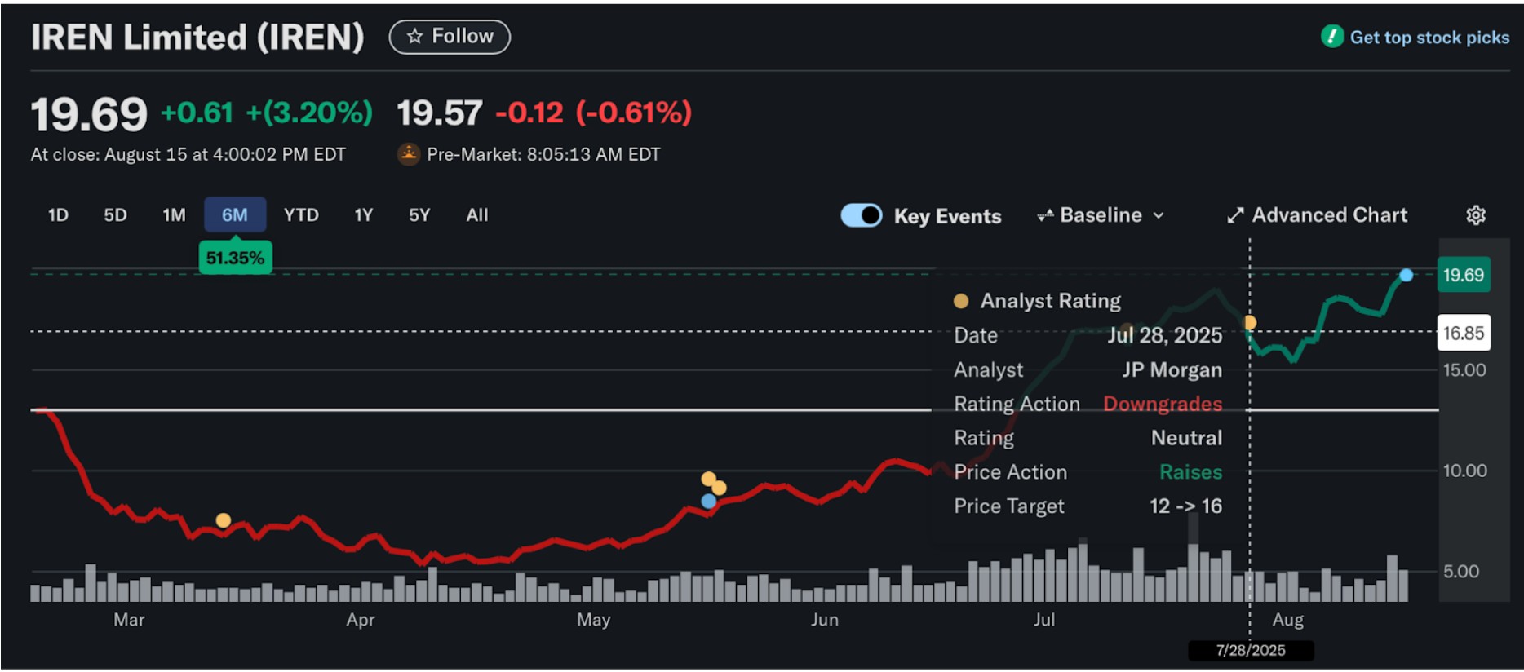Toggle the Key Events switch
Screen dimensions: 1524x672
click(x=862, y=215)
